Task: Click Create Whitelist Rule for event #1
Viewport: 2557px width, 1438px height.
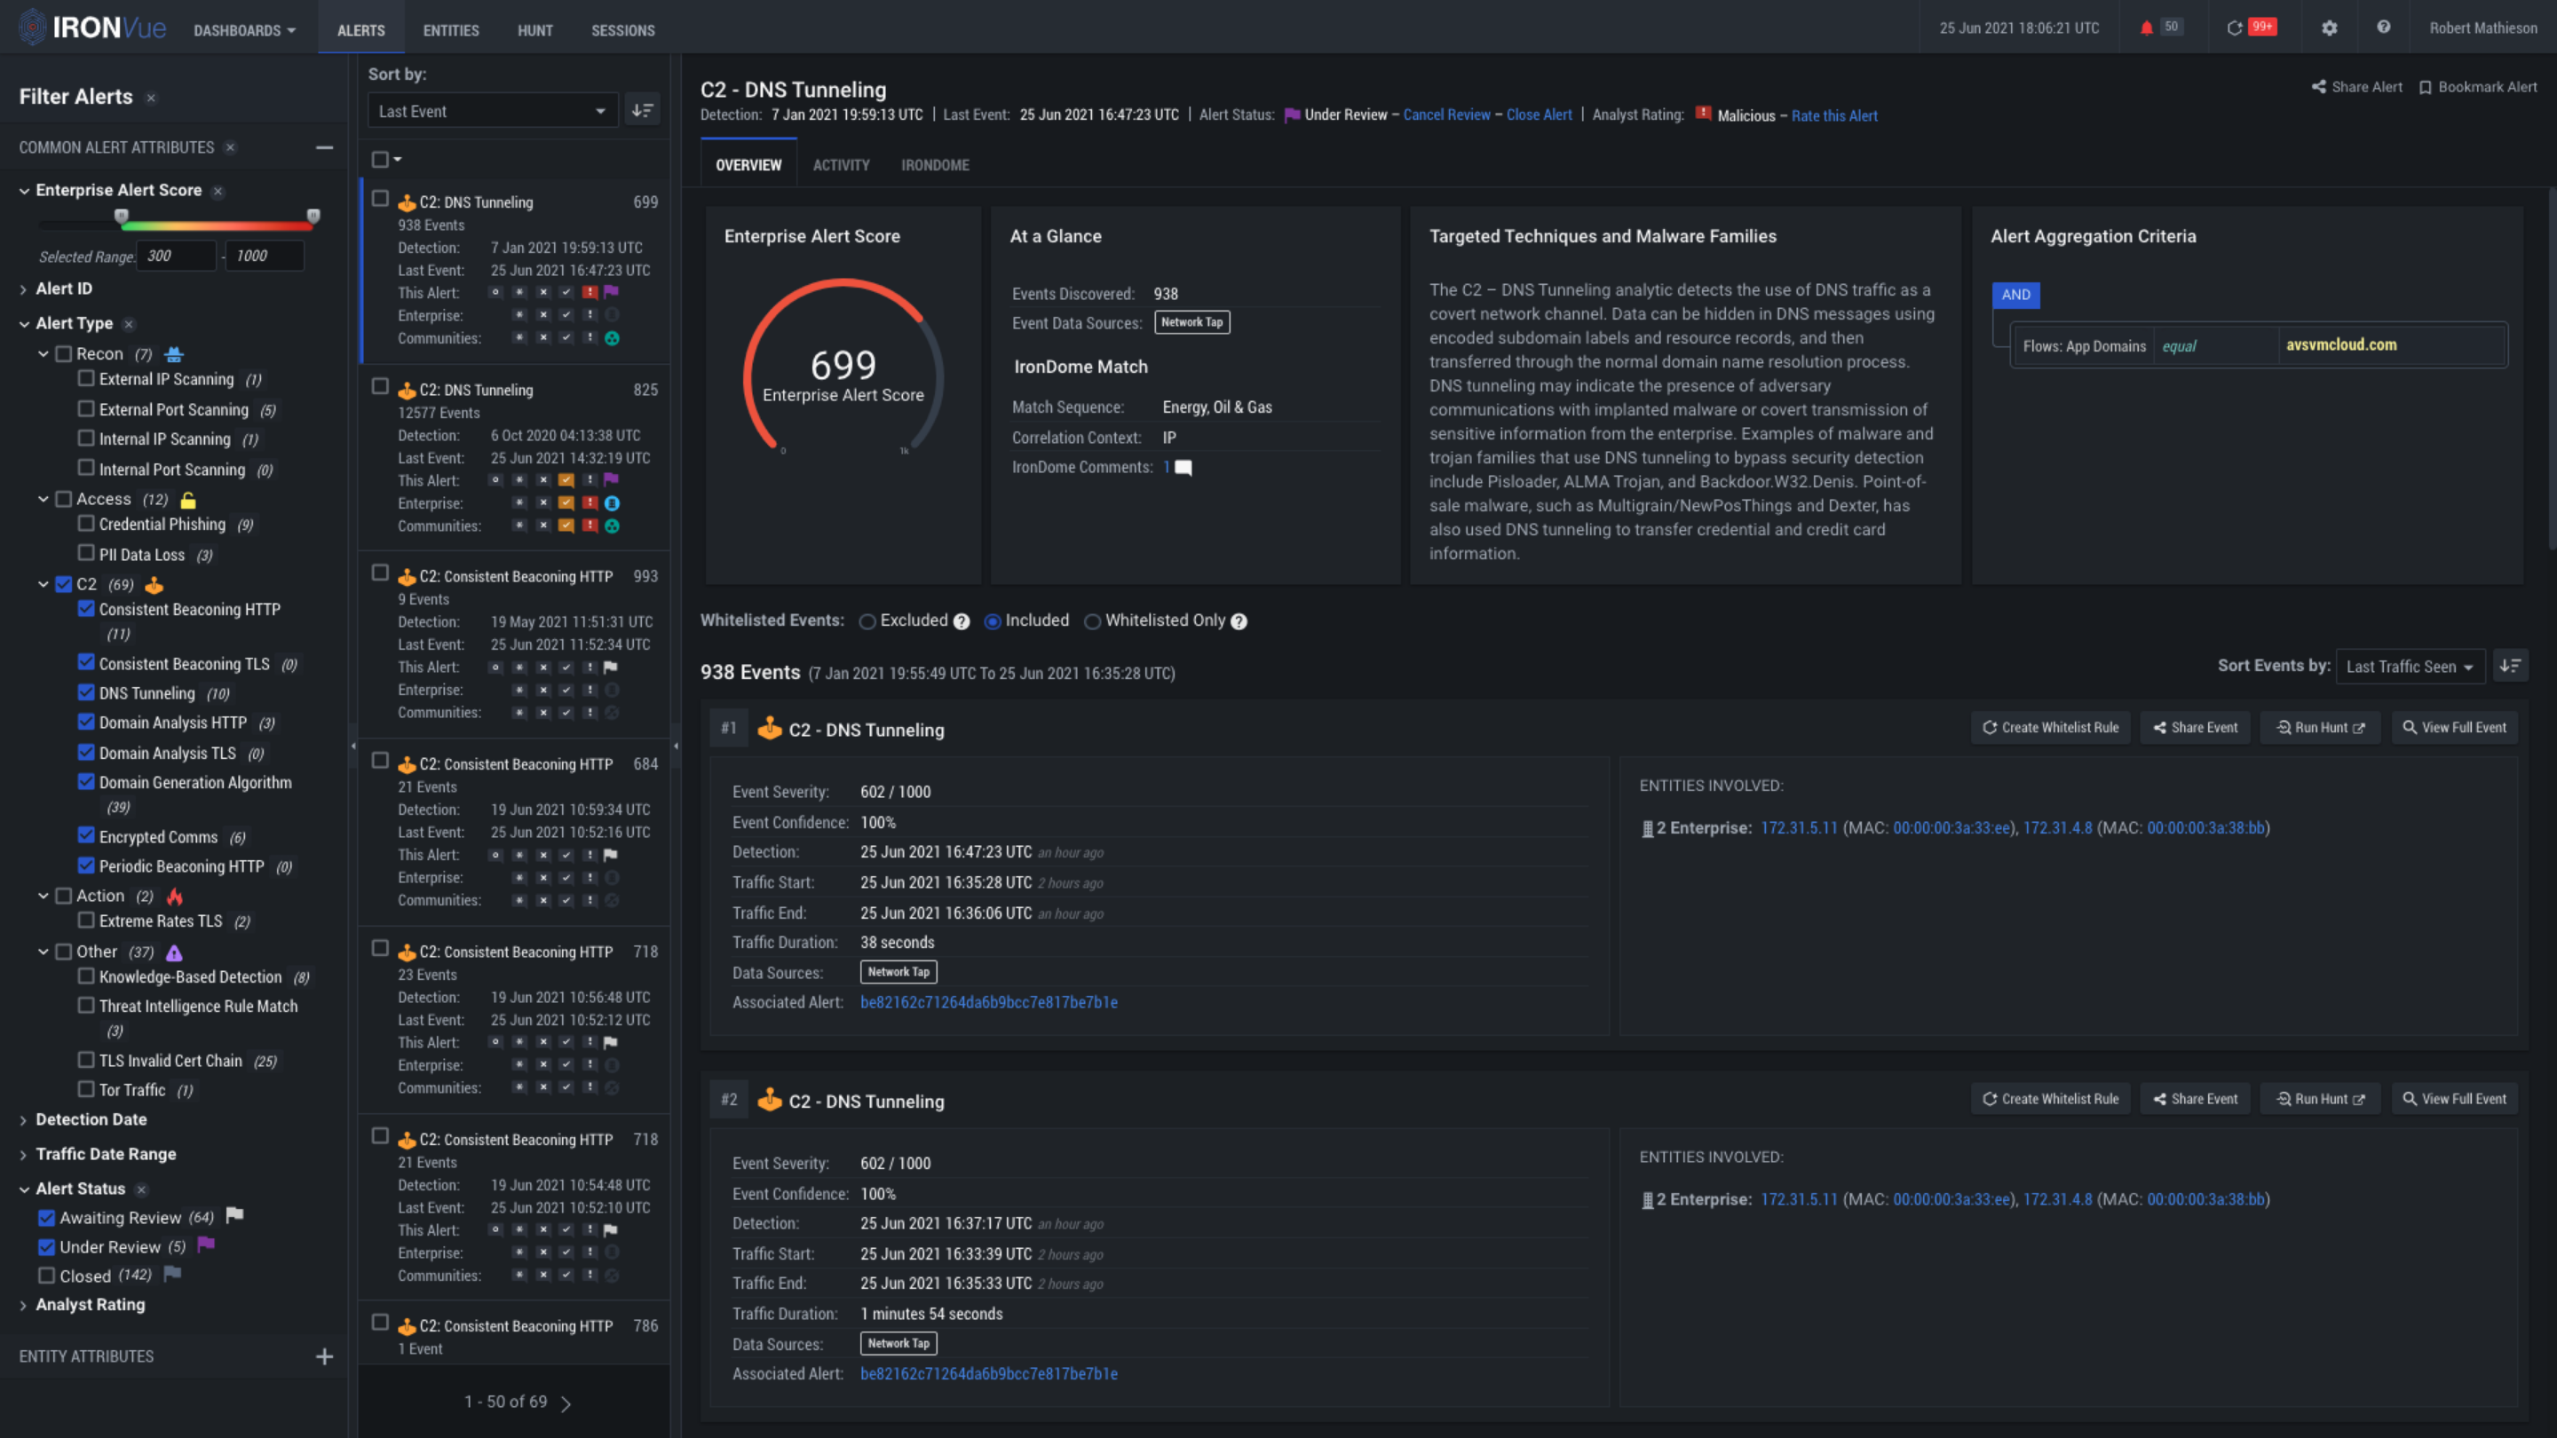Action: tap(2050, 728)
